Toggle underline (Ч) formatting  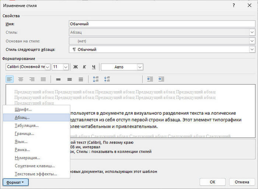pos(94,67)
